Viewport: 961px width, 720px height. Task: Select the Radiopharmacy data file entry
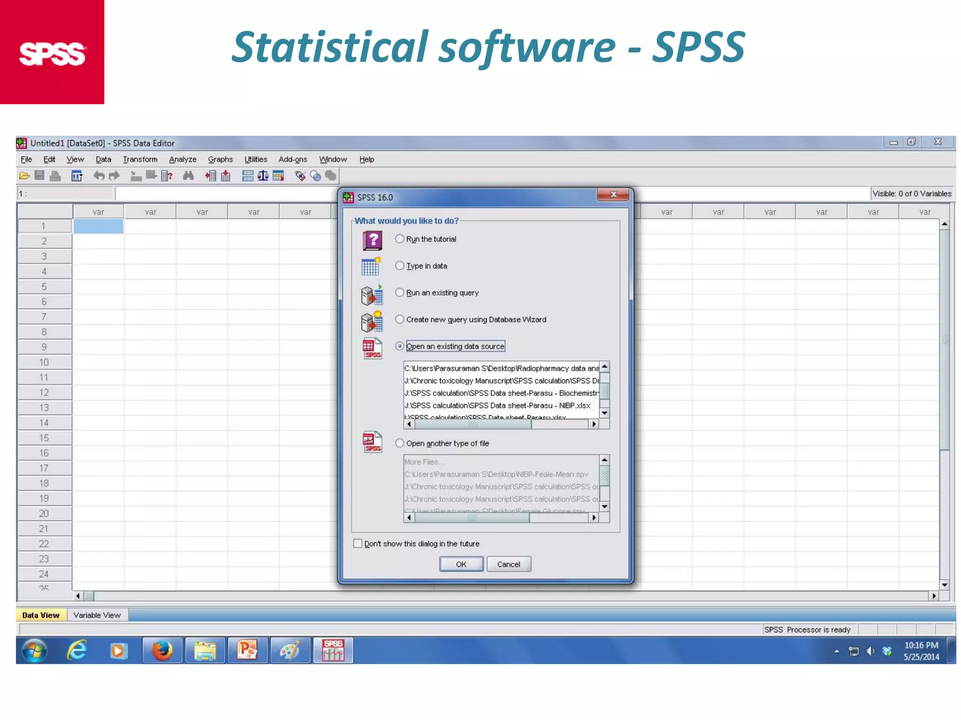point(502,368)
